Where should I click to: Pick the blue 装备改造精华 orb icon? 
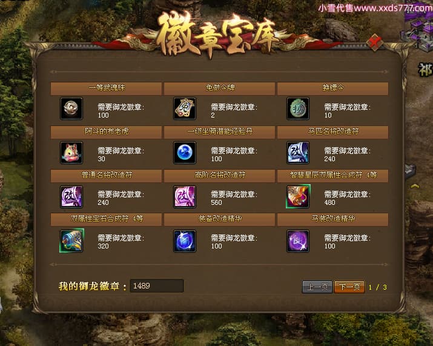(x=185, y=241)
